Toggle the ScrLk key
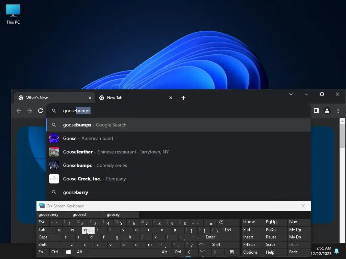 275,244
